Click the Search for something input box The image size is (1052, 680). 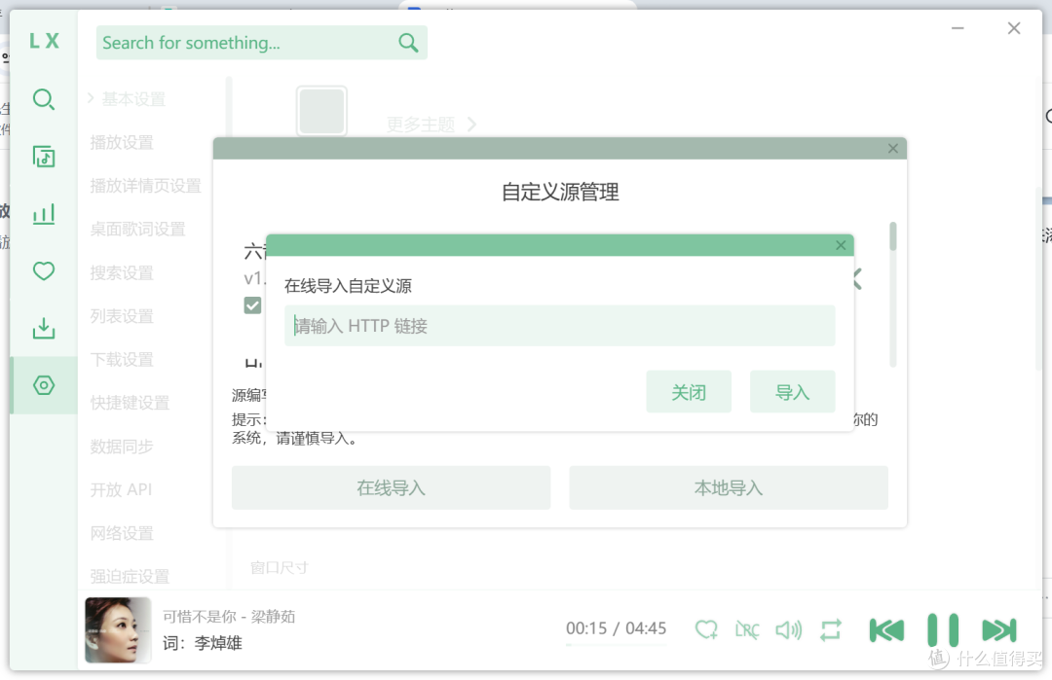click(x=262, y=43)
